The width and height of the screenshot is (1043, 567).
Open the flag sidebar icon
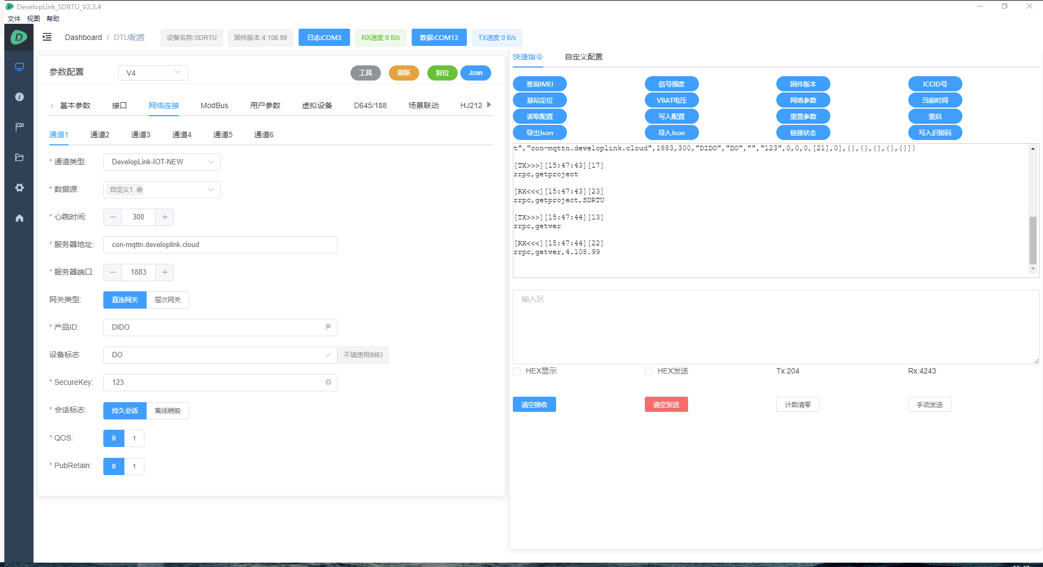[19, 127]
